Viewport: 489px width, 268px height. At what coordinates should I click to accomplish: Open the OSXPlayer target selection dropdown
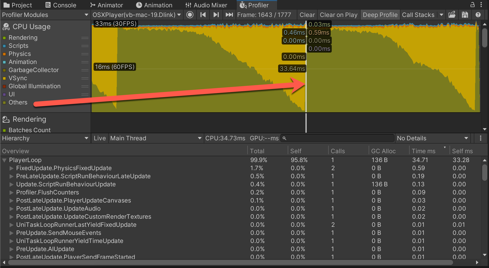tap(137, 15)
